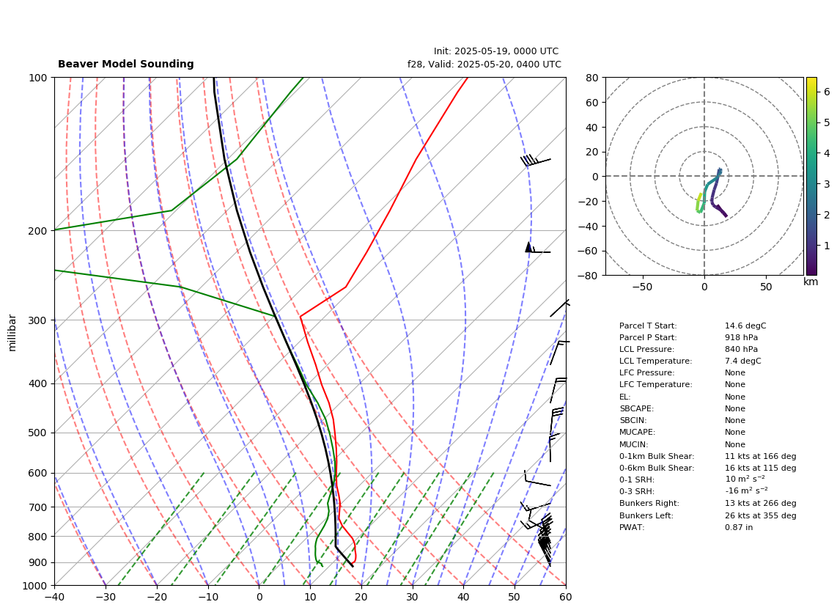Click the wind barb with pennant near 200 mb
The image size is (837, 610).
click(x=537, y=249)
